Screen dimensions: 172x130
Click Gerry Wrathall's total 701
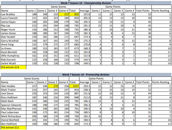pyautogui.click(x=74, y=41)
